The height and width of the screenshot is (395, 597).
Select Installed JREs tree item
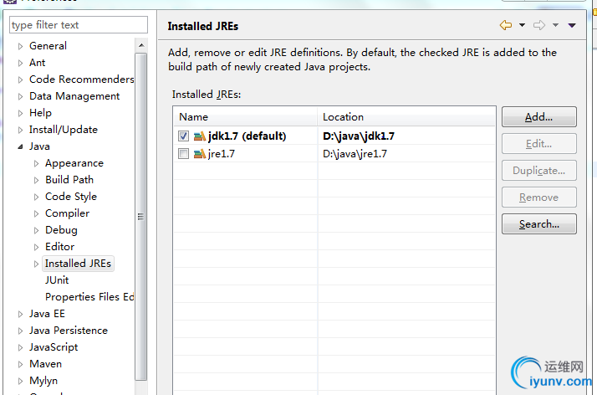(x=78, y=264)
